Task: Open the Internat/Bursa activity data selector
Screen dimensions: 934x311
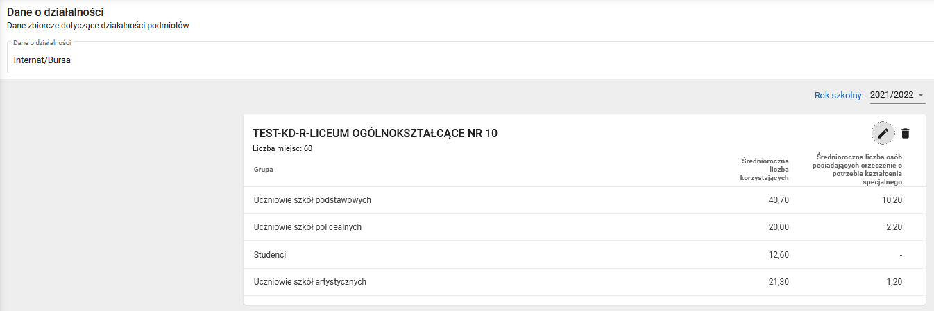Action: point(465,60)
